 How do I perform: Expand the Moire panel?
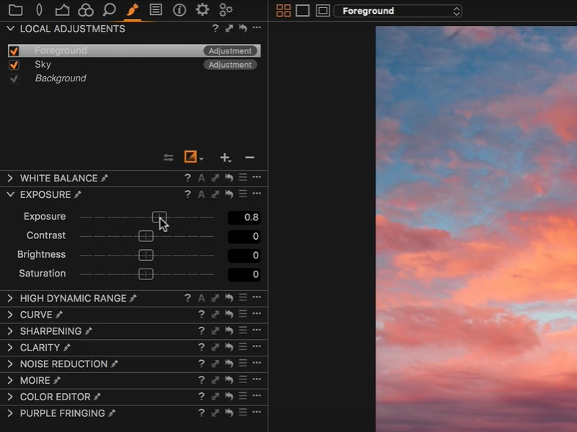pyautogui.click(x=10, y=380)
